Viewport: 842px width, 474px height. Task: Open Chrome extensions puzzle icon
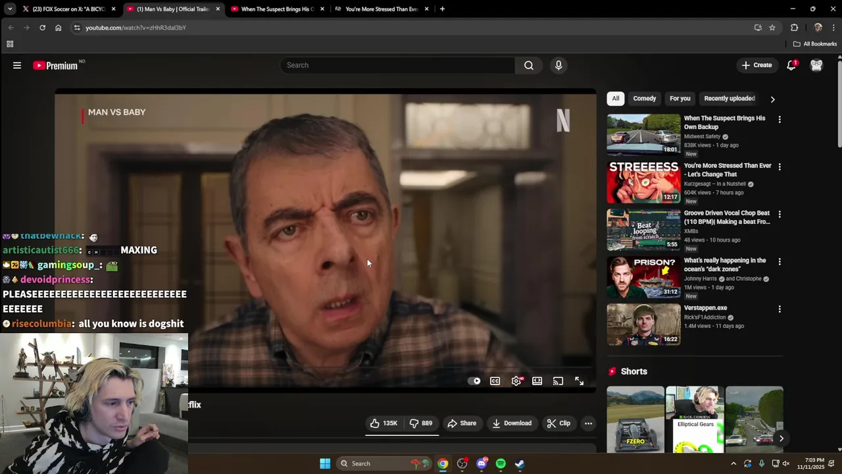click(x=794, y=28)
